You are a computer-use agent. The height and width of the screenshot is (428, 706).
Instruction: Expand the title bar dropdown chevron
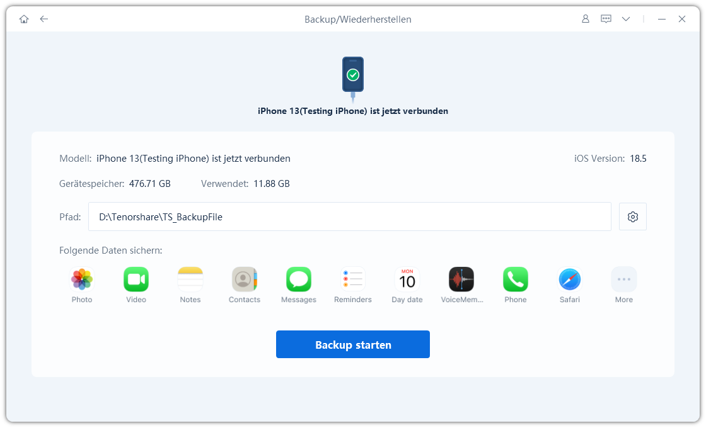click(x=626, y=19)
